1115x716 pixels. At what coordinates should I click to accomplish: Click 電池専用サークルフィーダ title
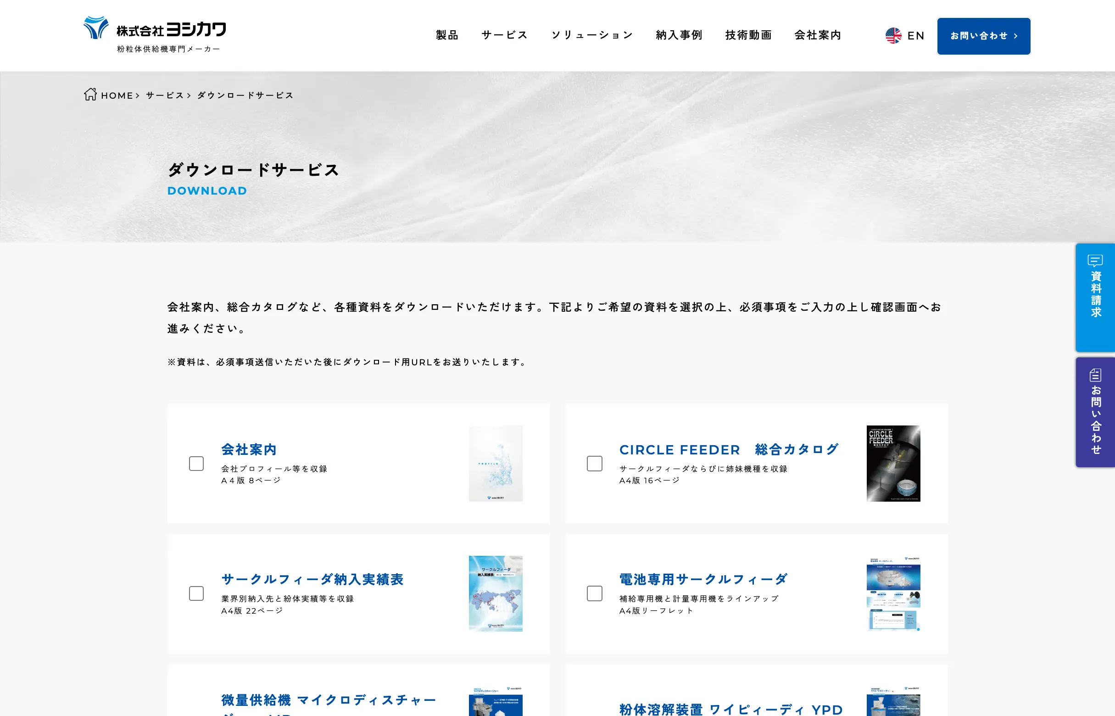(704, 579)
